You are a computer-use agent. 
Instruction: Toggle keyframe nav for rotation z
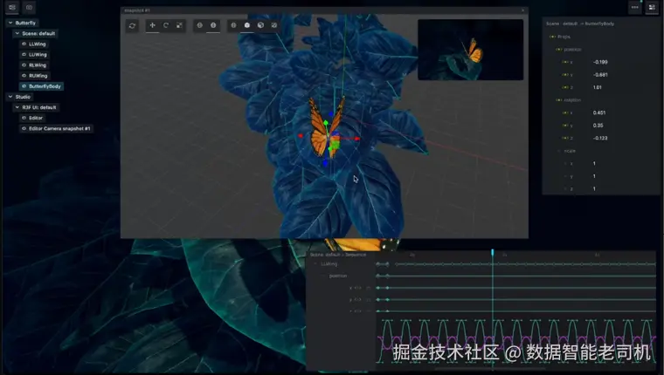[565, 139]
